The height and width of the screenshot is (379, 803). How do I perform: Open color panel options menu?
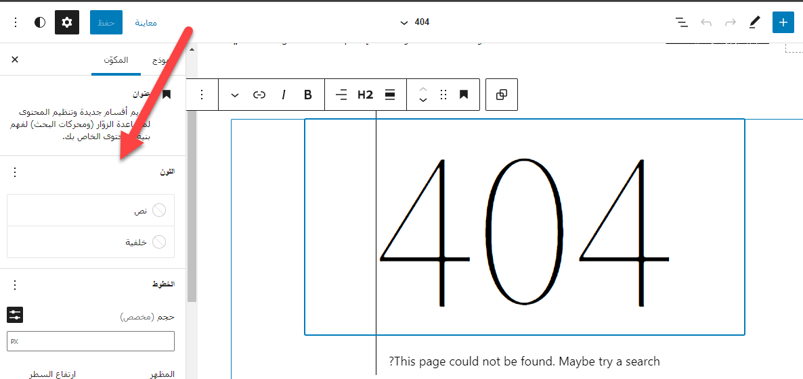coord(15,172)
